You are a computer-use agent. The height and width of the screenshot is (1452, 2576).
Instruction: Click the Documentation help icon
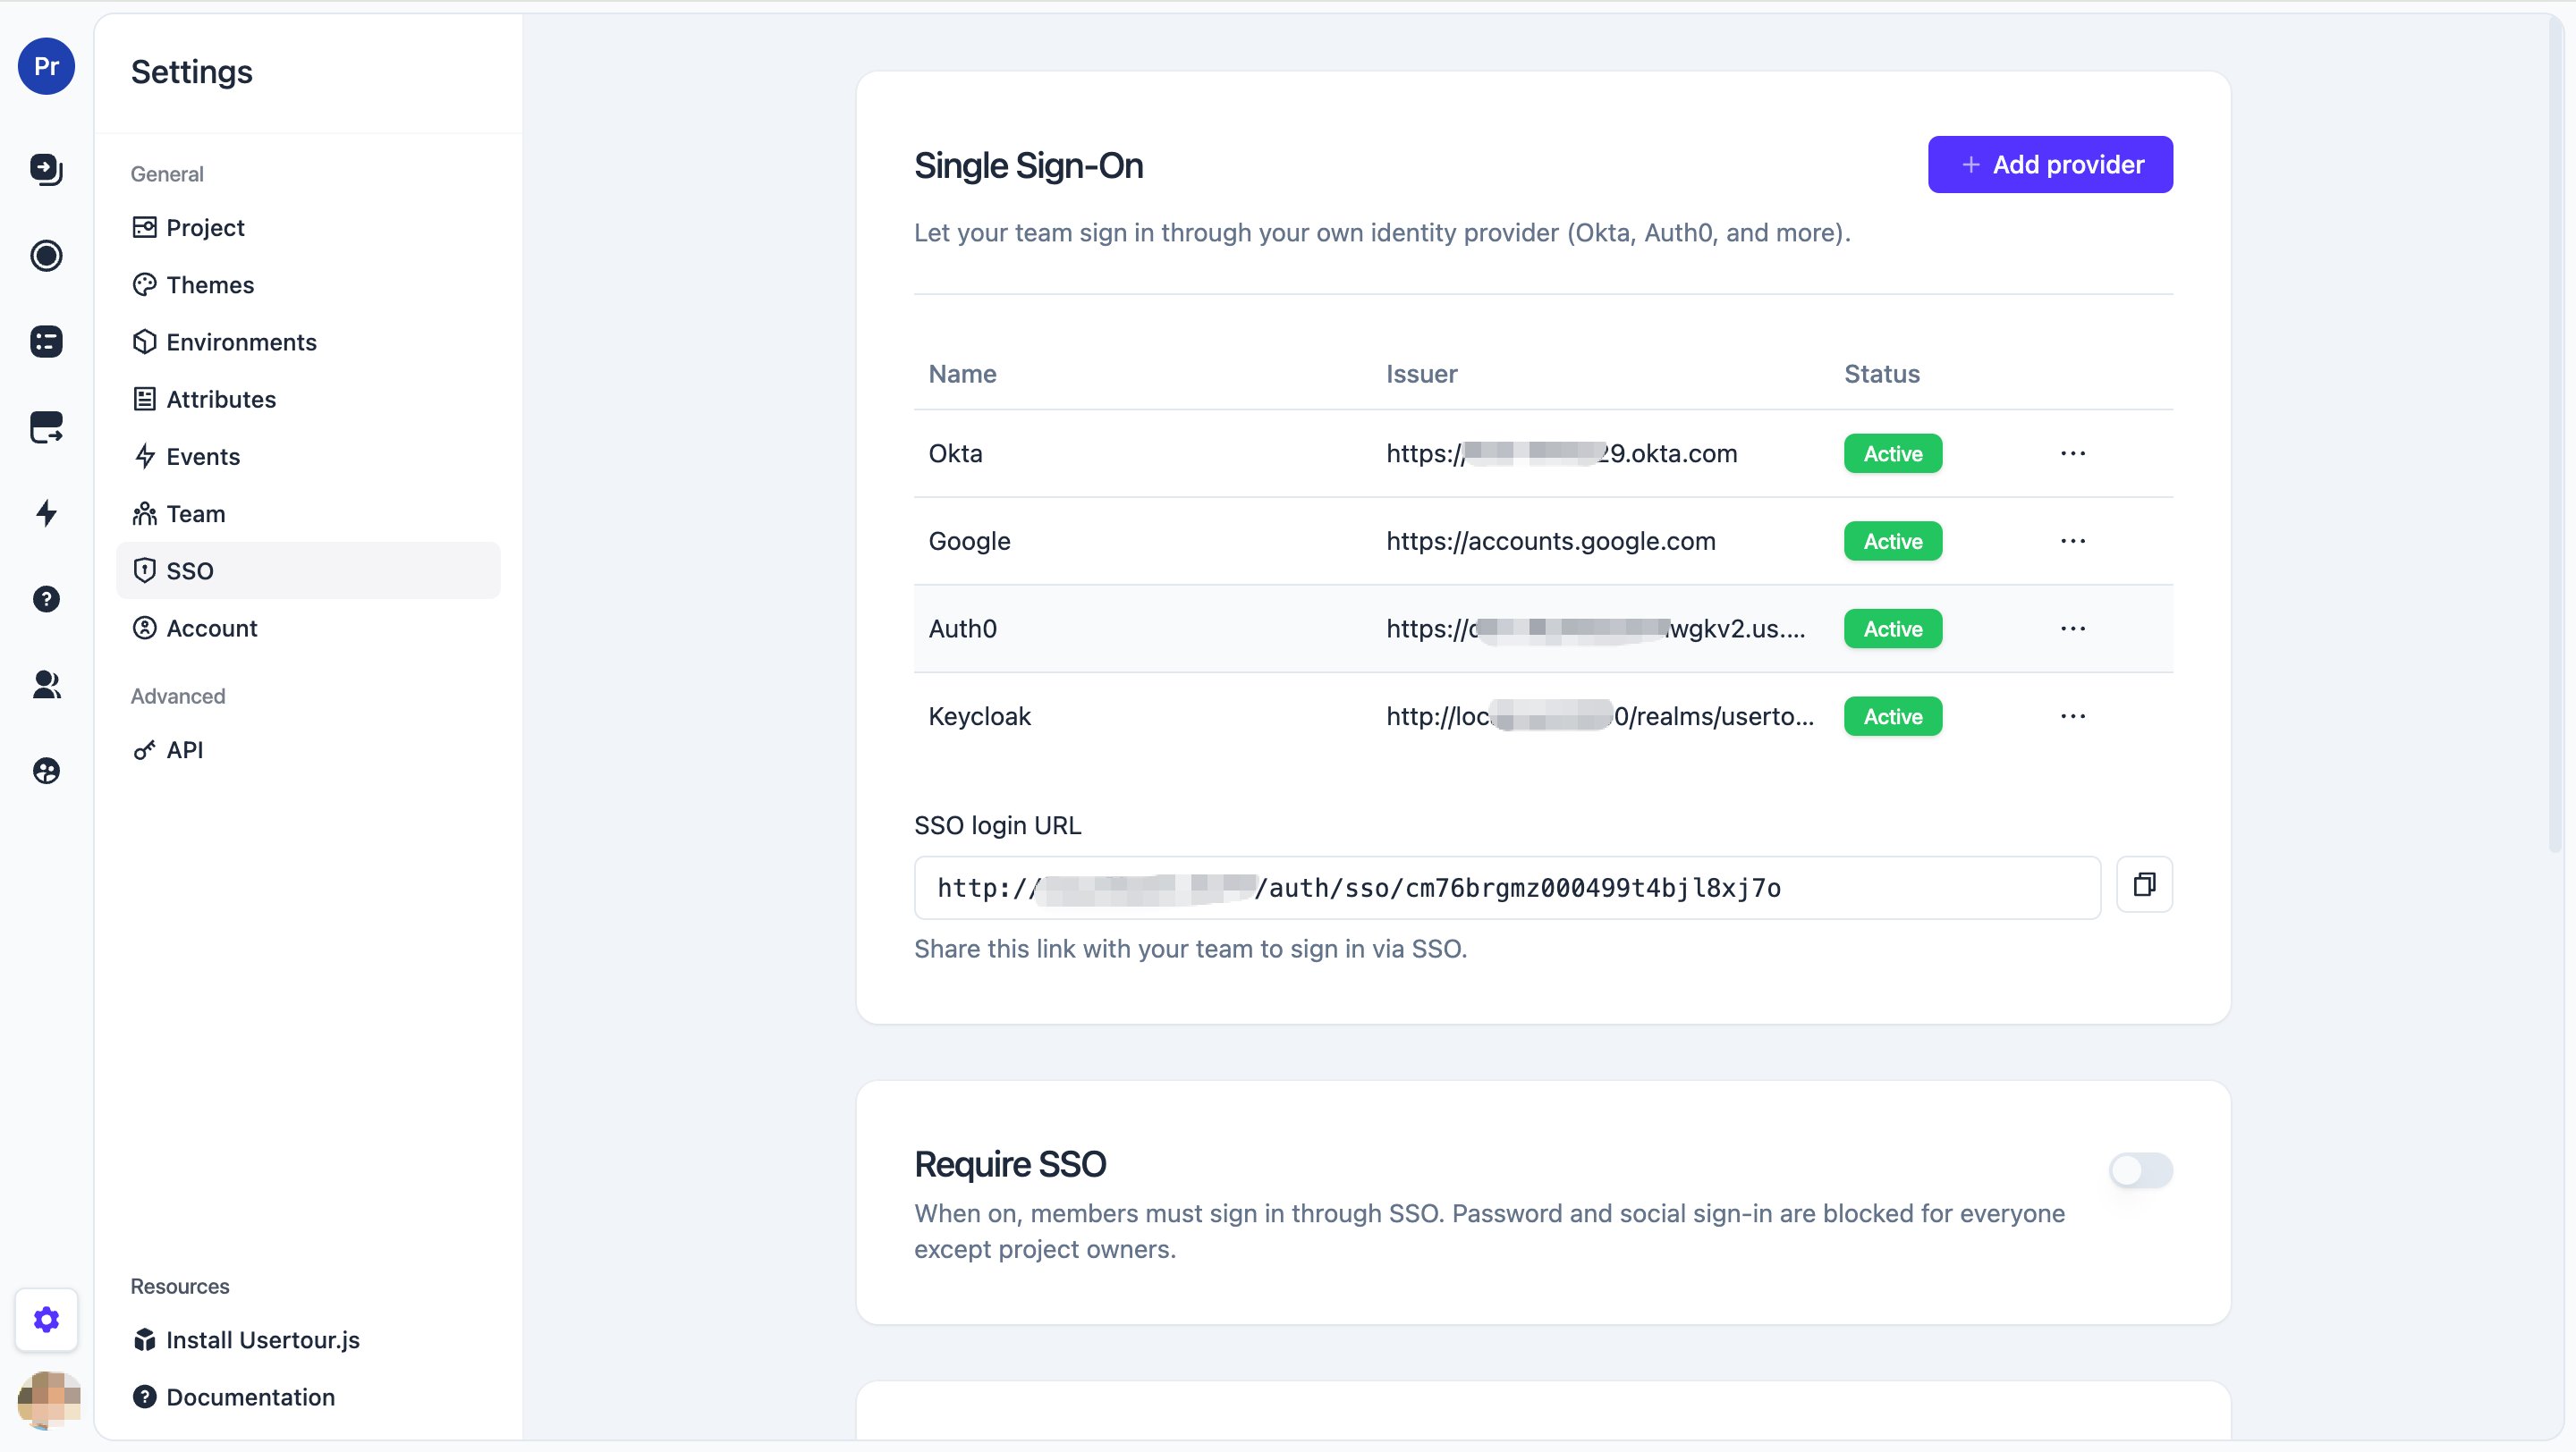(x=144, y=1396)
